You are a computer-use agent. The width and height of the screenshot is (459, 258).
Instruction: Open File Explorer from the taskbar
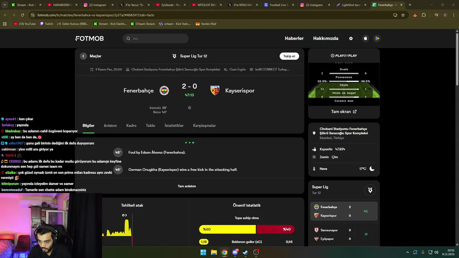coord(214,252)
